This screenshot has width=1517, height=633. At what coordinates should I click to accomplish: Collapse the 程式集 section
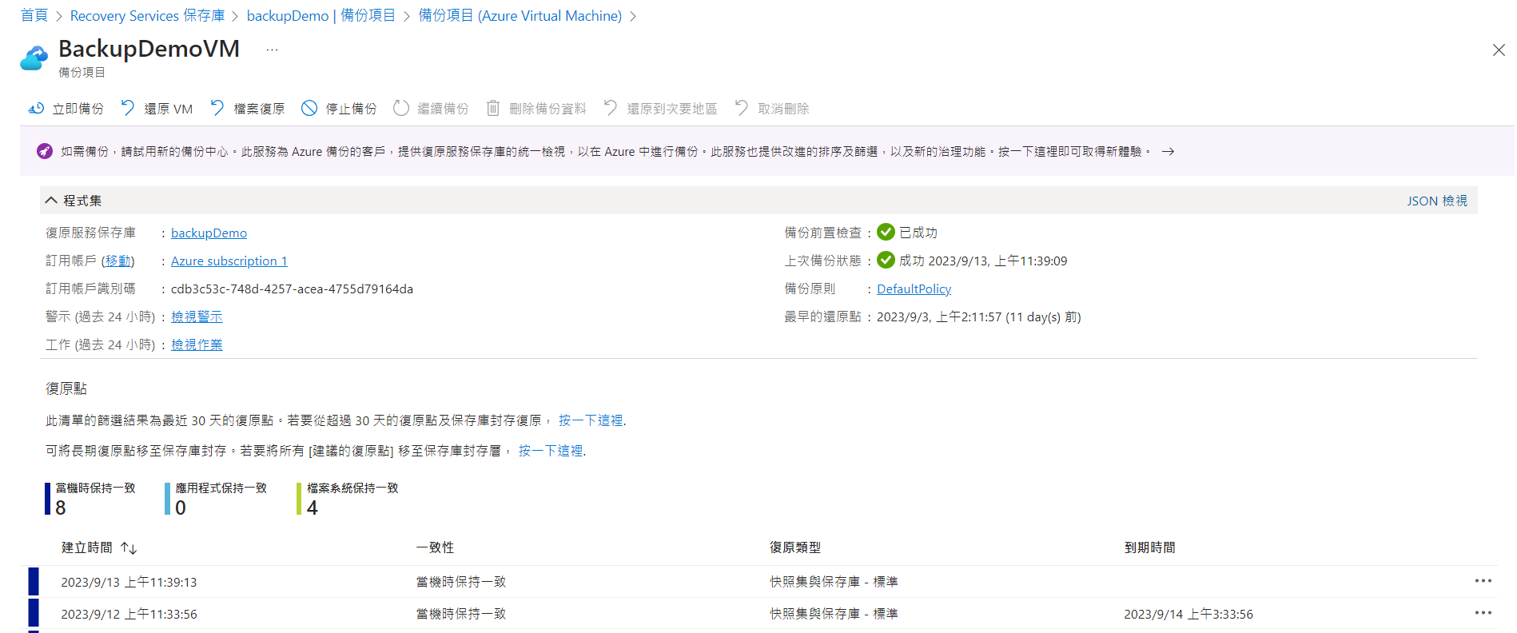(x=51, y=201)
